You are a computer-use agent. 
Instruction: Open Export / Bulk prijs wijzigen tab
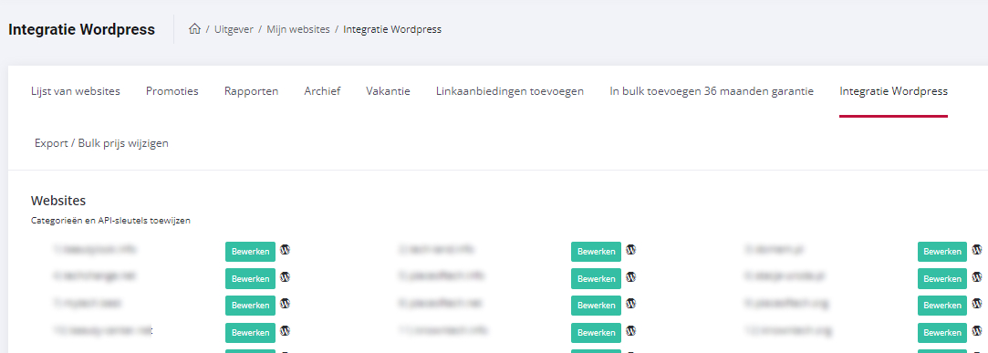101,143
